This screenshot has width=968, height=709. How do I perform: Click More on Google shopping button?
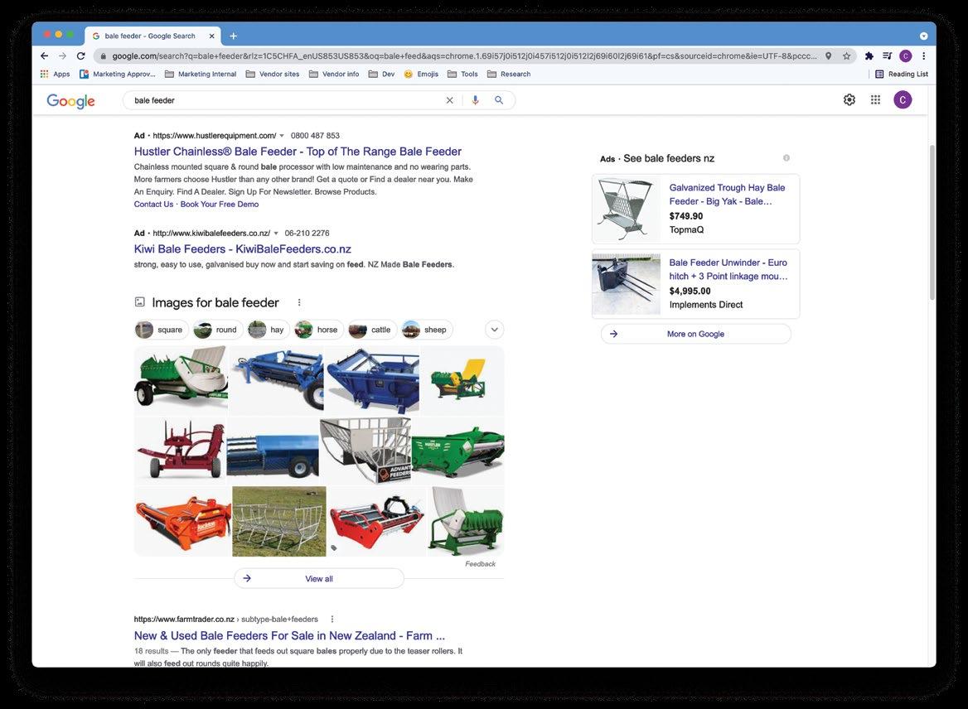tap(696, 334)
